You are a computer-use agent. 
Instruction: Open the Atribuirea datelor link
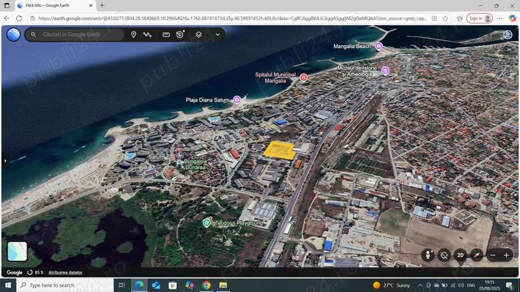tap(65, 272)
